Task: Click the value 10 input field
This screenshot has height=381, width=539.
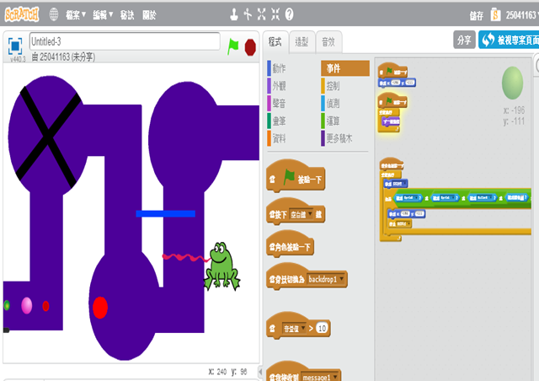Action: point(322,329)
